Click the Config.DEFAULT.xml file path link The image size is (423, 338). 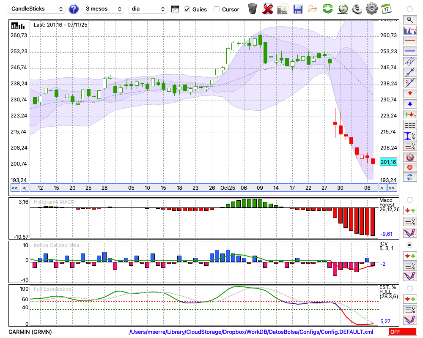[251, 332]
